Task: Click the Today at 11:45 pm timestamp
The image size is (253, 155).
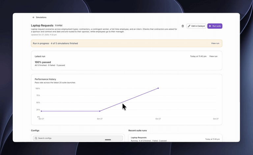Action: [x=212, y=139]
